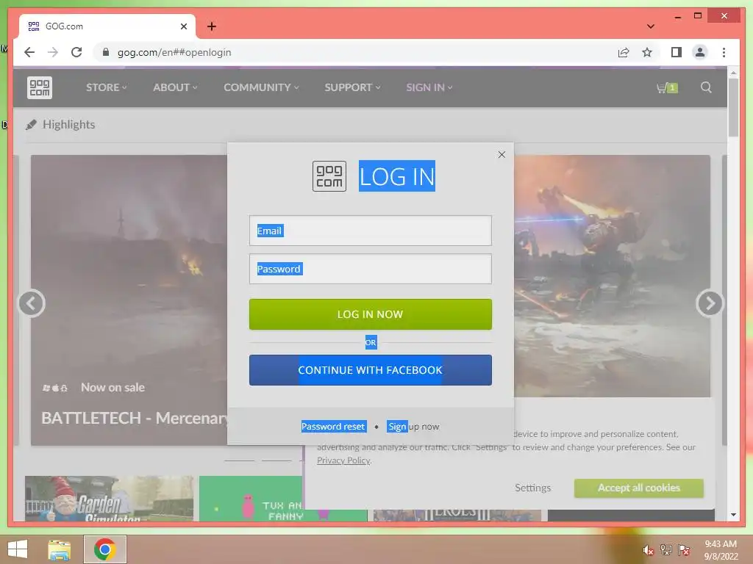
Task: Click Sign up now link
Action: [x=413, y=427]
